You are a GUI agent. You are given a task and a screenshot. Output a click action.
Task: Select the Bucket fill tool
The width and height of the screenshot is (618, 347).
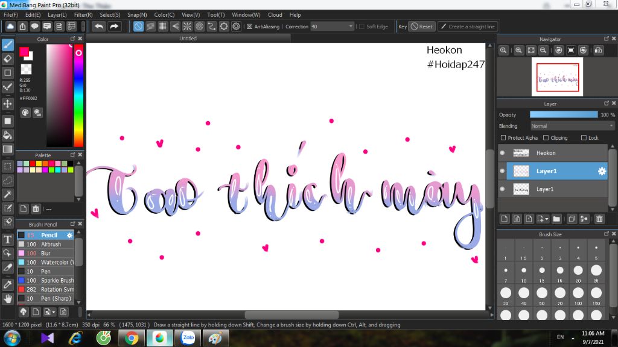pyautogui.click(x=8, y=134)
